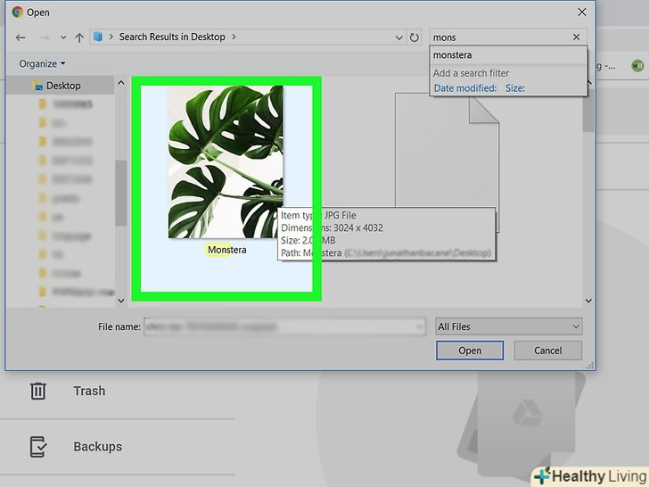
Task: Click the File name input field
Action: pos(284,326)
